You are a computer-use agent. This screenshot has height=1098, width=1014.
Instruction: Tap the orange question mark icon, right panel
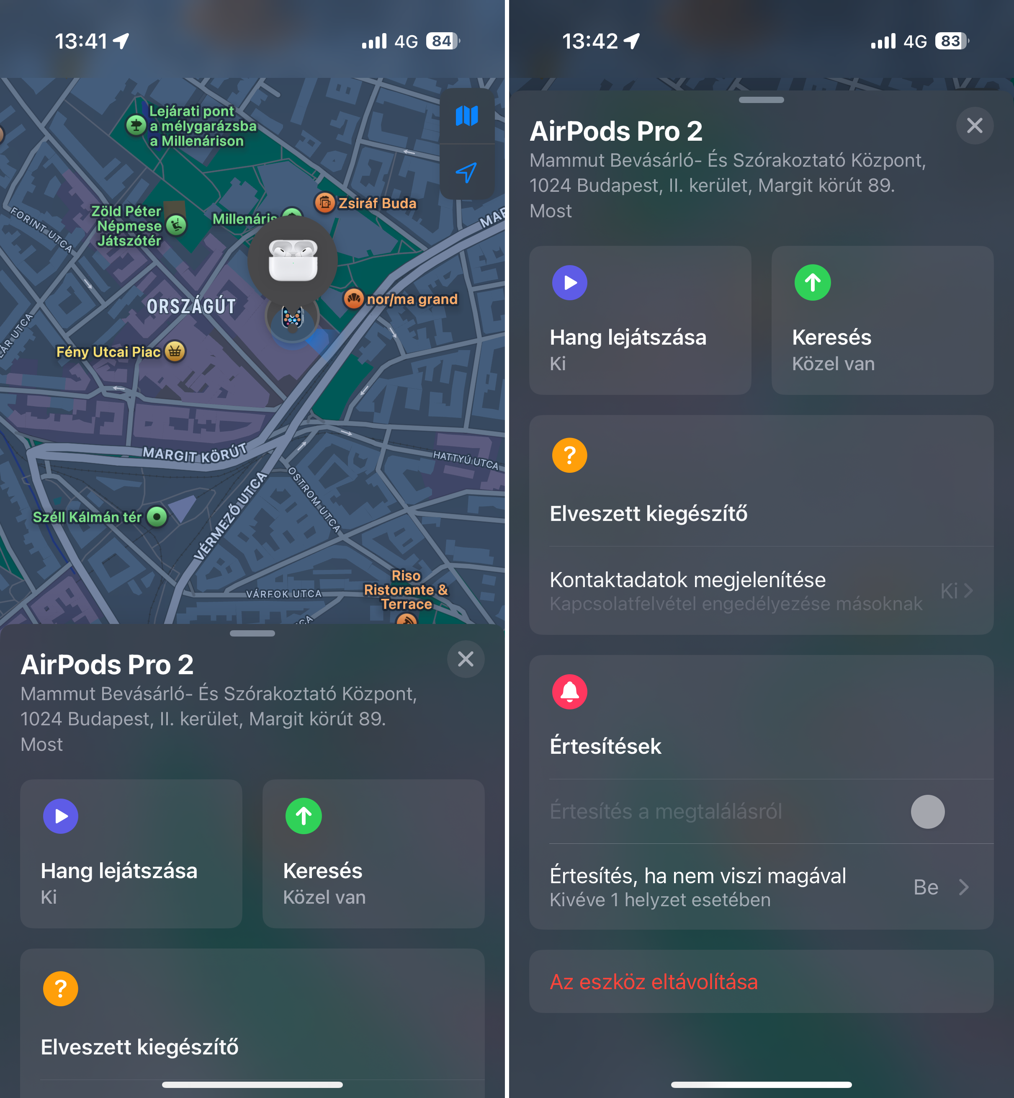tap(569, 455)
